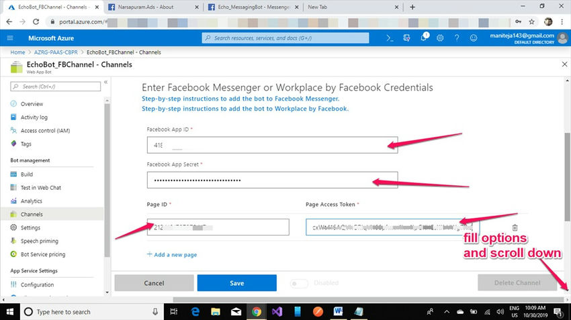The height and width of the screenshot is (320, 571).
Task: Open the Directory and subscription filter icon
Action: [x=407, y=38]
